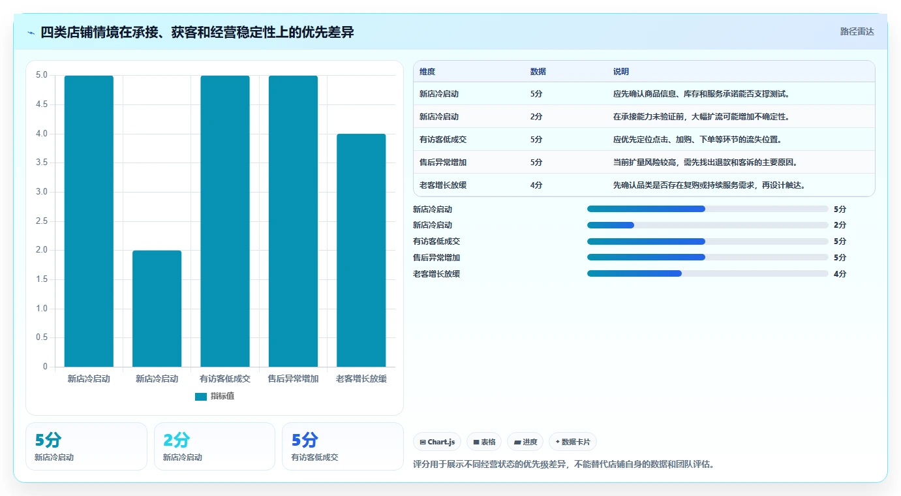Click the 老客增长放缓 bar in the chart
Screen dimensions: 901x496
361,251
